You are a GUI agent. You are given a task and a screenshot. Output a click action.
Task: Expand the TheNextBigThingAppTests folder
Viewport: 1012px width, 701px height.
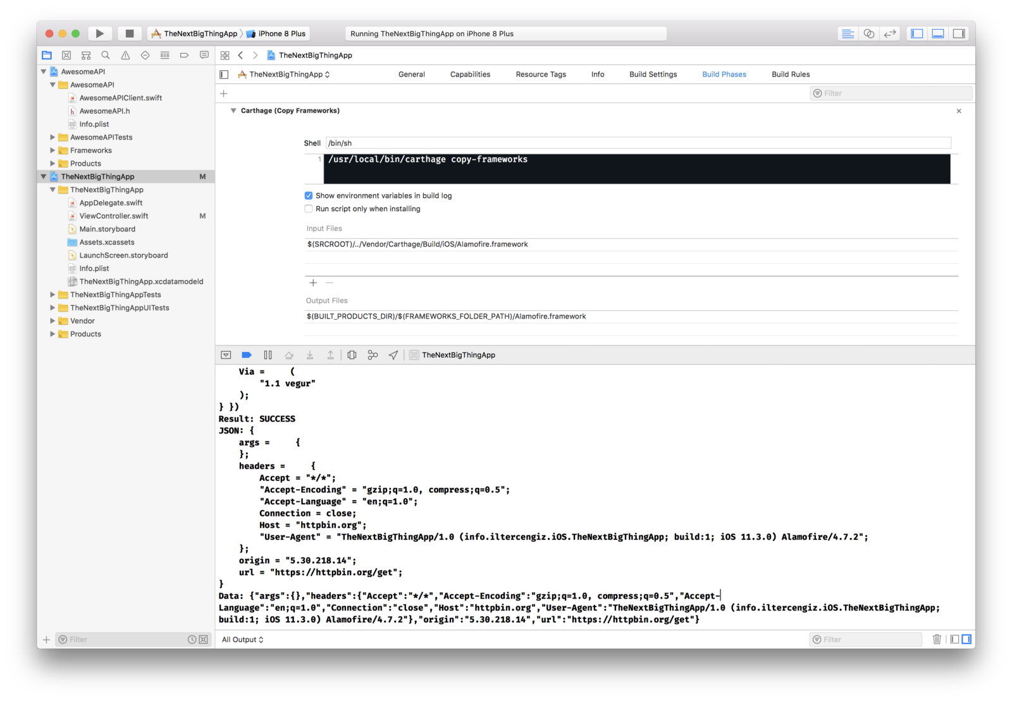coord(52,295)
